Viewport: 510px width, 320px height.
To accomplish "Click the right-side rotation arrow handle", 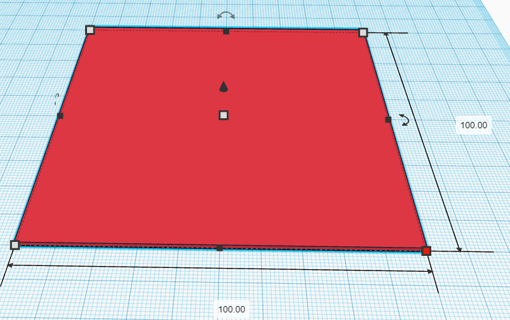I will [405, 119].
